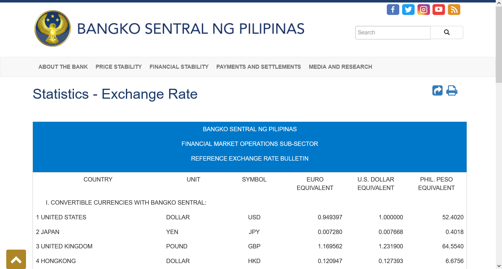Click the vertical scrollbar thumb

tap(499, 44)
